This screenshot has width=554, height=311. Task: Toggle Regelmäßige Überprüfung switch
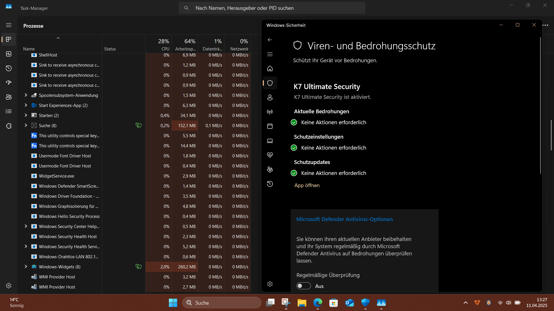[x=304, y=286]
